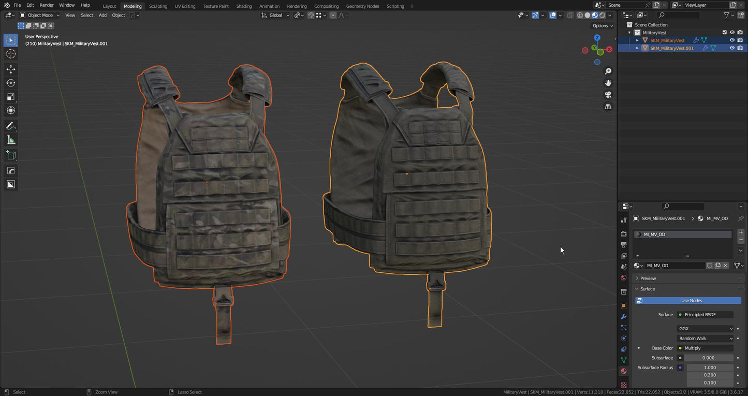Click the Zoom magnifier in viewport gizmos
Screen dimensions: 748x396
click(x=608, y=71)
